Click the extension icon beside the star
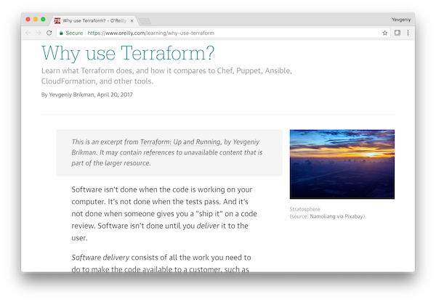The width and height of the screenshot is (436, 302). pos(397,33)
